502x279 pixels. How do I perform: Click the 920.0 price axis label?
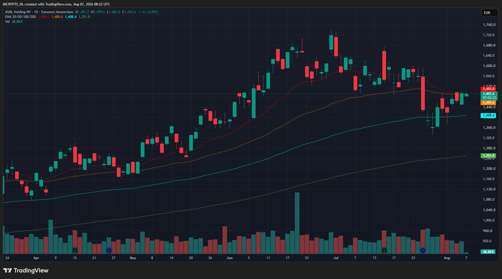(x=488, y=241)
